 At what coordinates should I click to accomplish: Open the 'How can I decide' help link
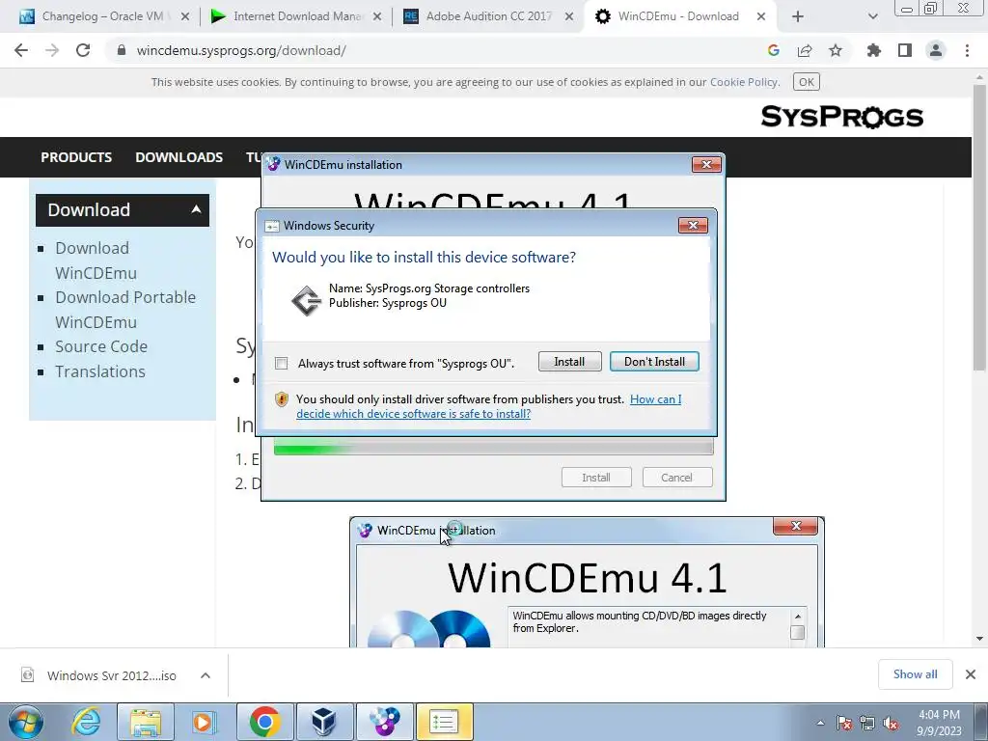pos(489,406)
